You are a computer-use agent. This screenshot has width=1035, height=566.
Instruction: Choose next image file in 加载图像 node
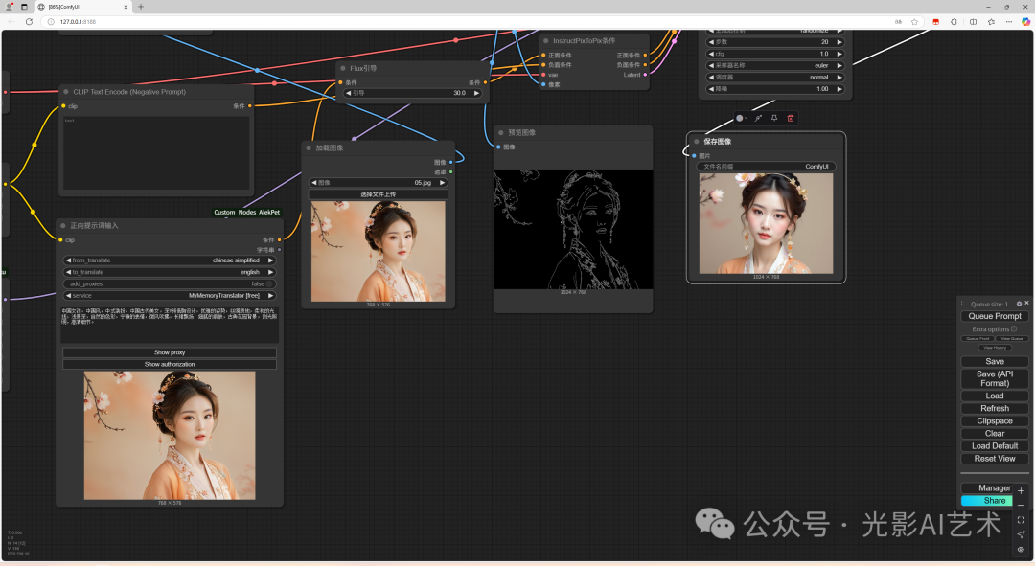click(442, 182)
